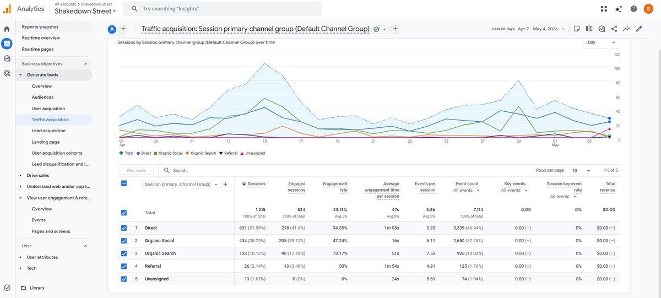Open the Rows per page dropdown
This screenshot has width=661, height=298.
point(581,171)
